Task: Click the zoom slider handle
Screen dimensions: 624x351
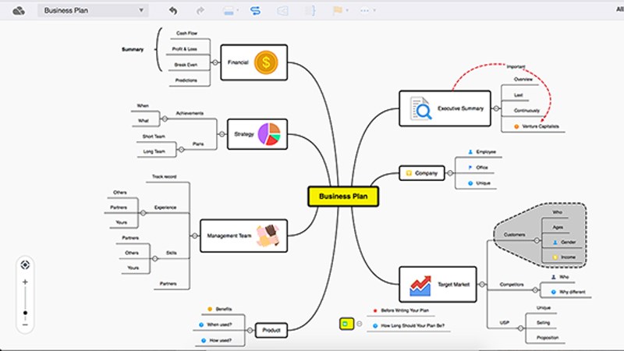Action: [x=25, y=313]
